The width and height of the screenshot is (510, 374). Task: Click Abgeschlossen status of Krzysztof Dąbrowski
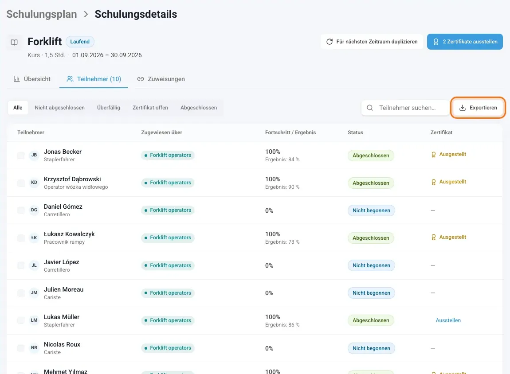pyautogui.click(x=371, y=183)
